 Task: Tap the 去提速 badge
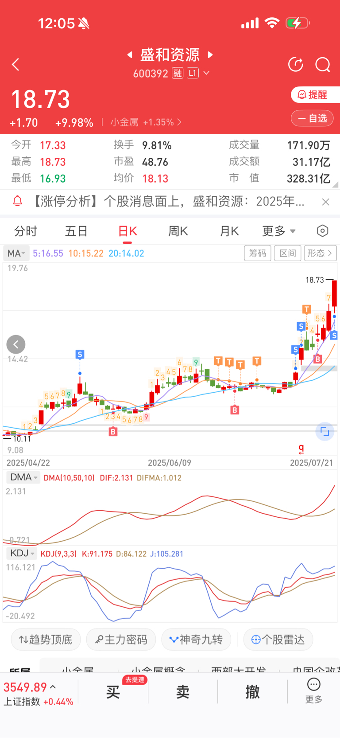[x=135, y=680]
